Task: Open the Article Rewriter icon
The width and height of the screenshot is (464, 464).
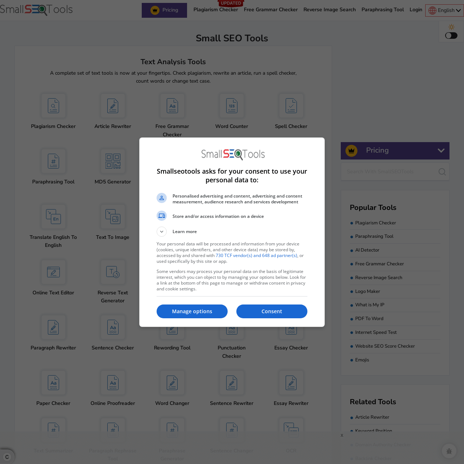Action: 112,106
